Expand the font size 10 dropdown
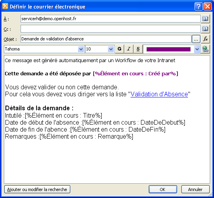Image resolution: width=214 pixels, height=198 pixels. (x=111, y=49)
